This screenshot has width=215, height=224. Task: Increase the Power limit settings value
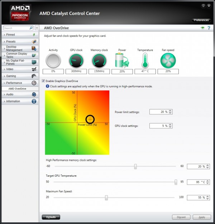pos(170,111)
